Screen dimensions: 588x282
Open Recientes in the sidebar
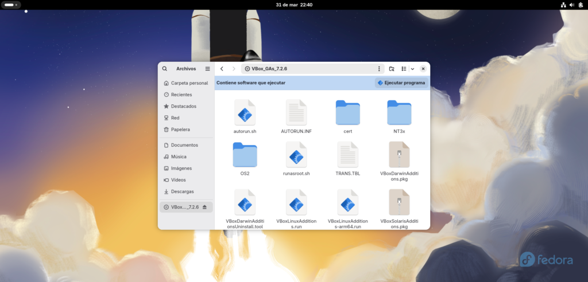click(x=186, y=95)
